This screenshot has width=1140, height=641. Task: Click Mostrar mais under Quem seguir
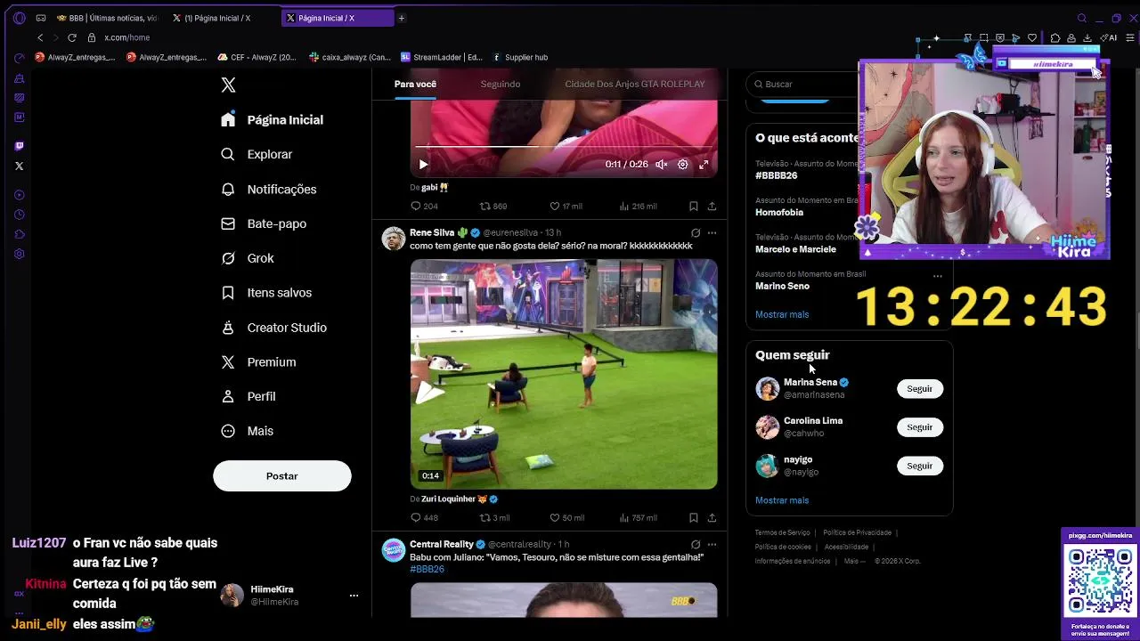pos(782,500)
